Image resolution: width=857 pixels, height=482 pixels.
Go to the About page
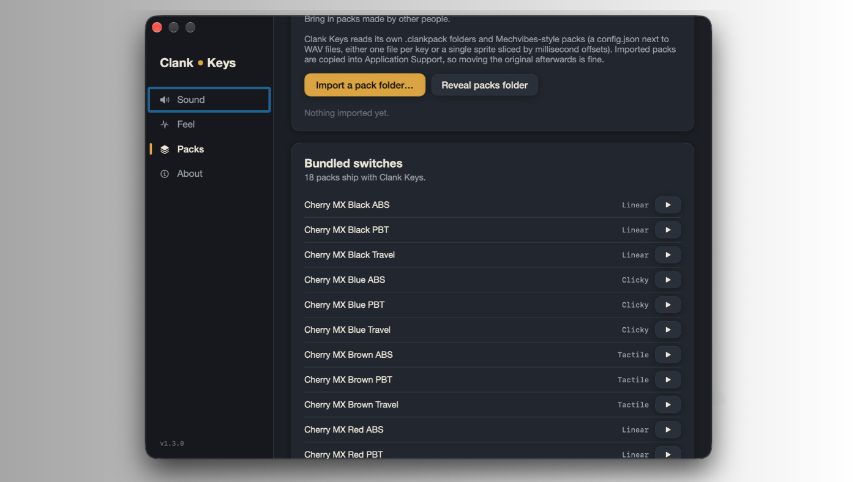(209, 174)
